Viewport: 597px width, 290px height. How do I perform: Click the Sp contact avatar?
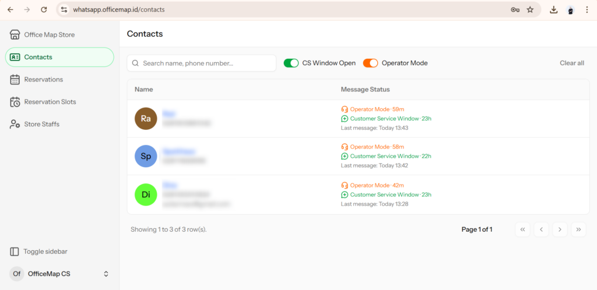pos(146,156)
